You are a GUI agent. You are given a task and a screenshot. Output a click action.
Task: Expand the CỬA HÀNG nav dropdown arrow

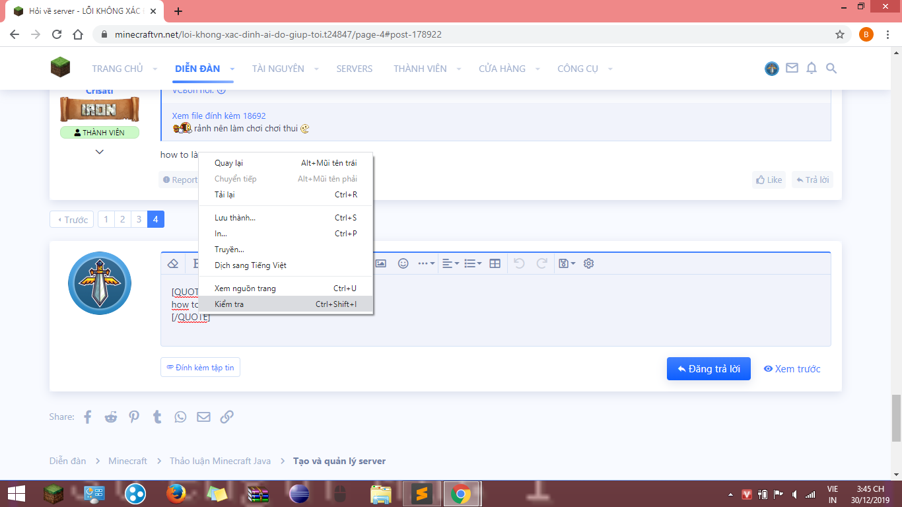(538, 69)
